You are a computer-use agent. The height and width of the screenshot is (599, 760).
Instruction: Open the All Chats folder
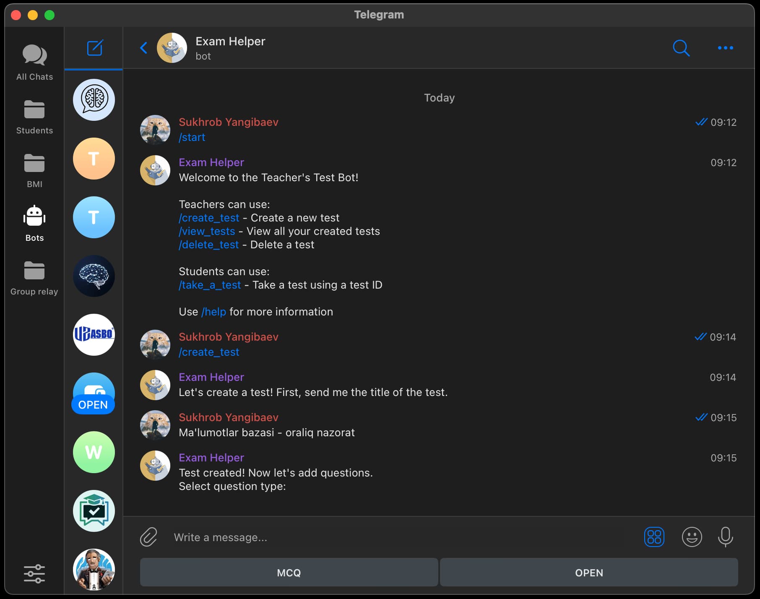[34, 63]
